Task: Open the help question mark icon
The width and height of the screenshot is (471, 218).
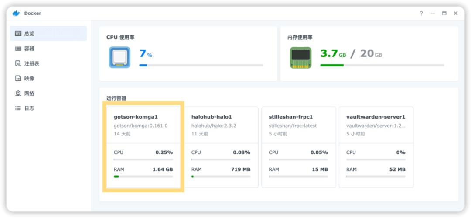Action: (x=421, y=13)
